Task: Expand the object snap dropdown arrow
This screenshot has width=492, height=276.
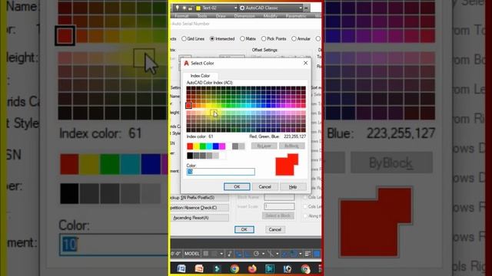Action: 300,254
